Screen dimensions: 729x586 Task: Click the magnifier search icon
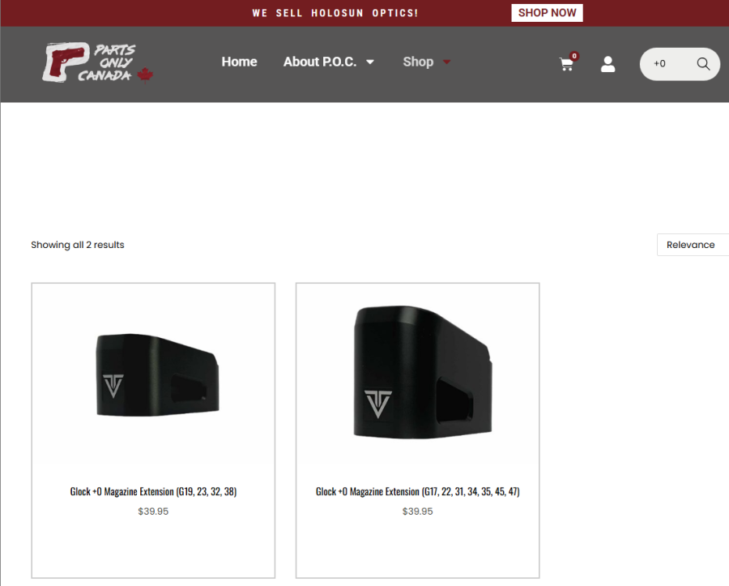pos(703,64)
